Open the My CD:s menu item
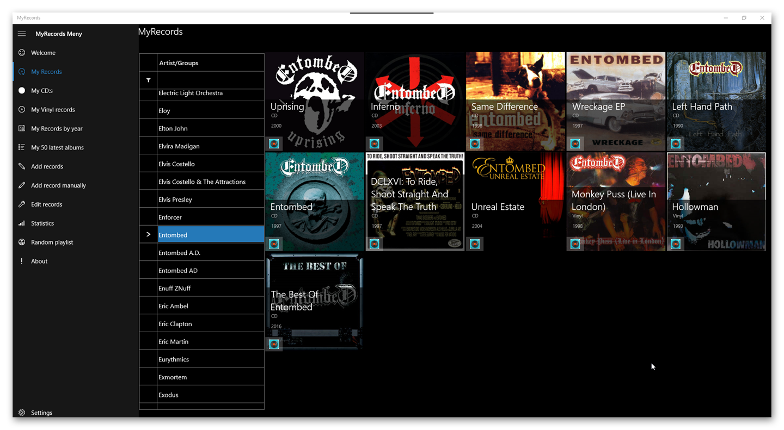Viewport: 784px width, 430px height. (42, 91)
